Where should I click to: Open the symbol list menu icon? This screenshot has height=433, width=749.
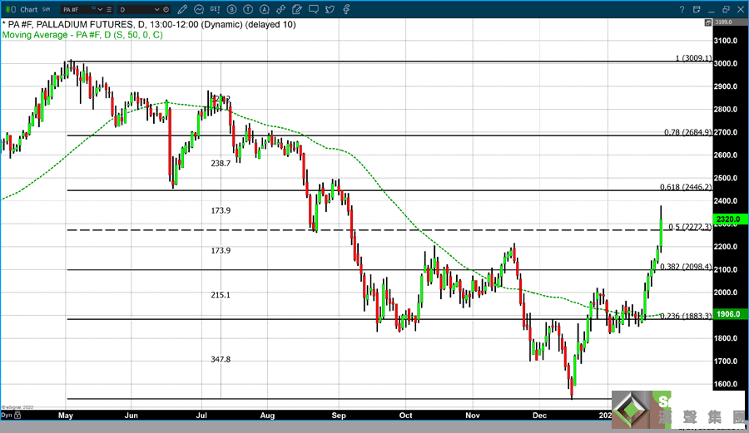109,9
